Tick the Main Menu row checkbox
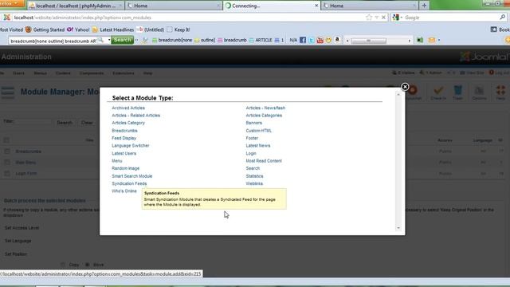This screenshot has height=287, width=510. coord(7,163)
